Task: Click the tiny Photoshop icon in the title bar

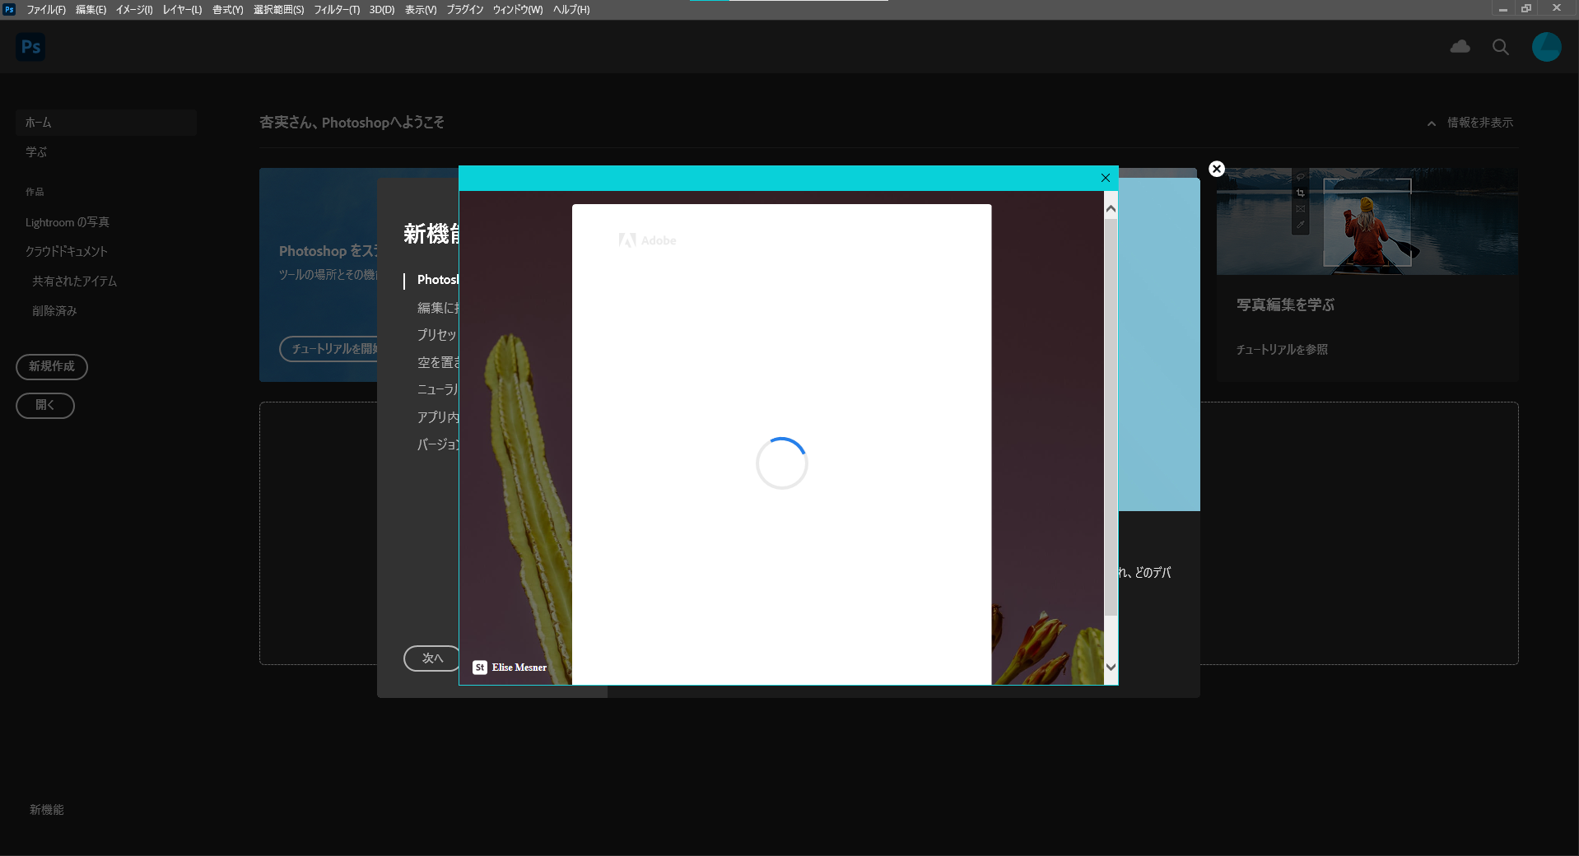Action: (9, 9)
